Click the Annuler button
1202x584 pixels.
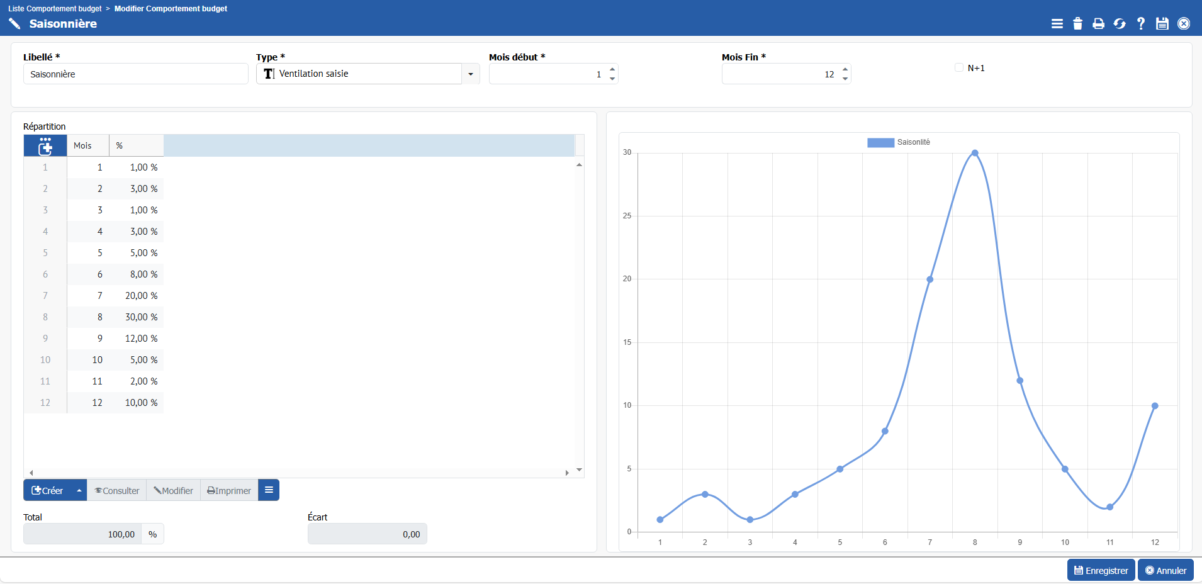coord(1165,571)
